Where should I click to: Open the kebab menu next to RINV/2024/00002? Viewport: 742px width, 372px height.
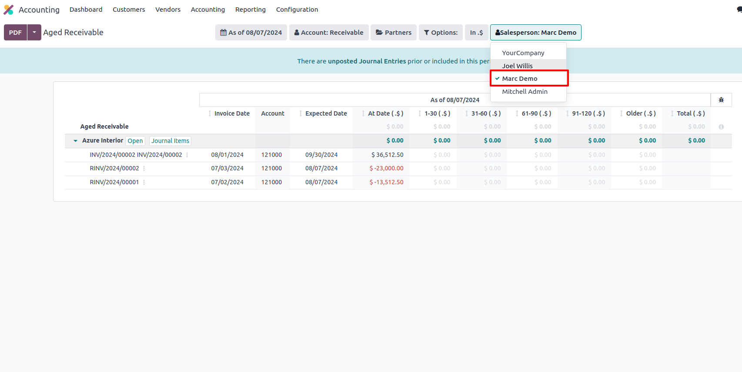pyautogui.click(x=144, y=169)
